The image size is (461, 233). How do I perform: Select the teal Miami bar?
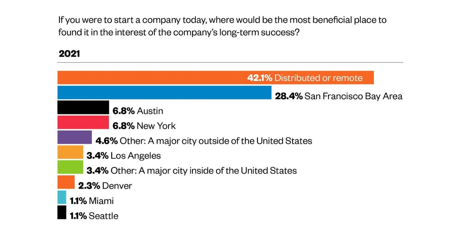[x=62, y=197]
